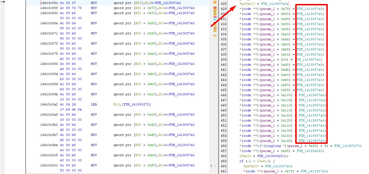Click the cyan marker in the listing overview bar
The height and width of the screenshot is (174, 369).
215,20
